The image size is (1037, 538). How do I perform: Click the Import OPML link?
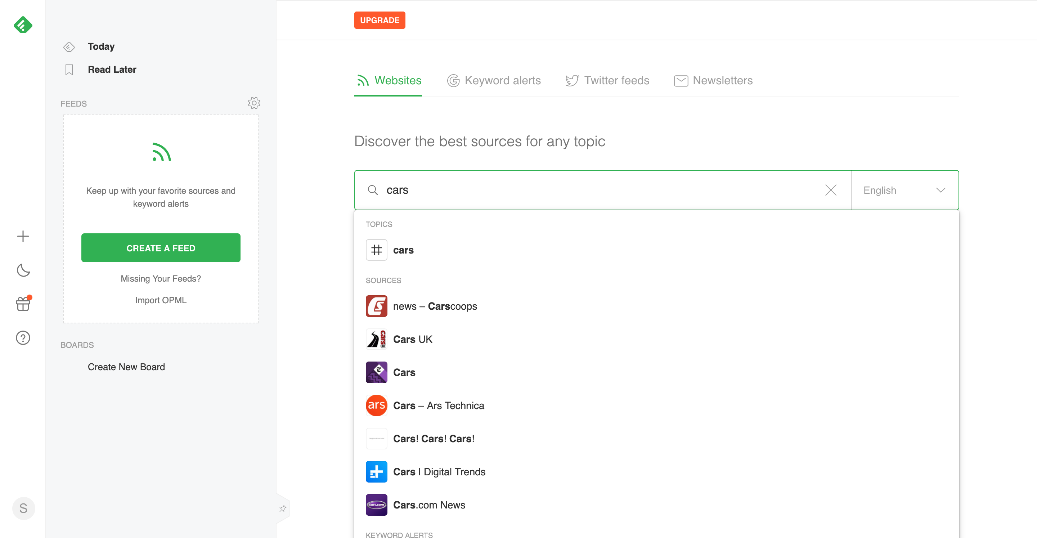[160, 299]
